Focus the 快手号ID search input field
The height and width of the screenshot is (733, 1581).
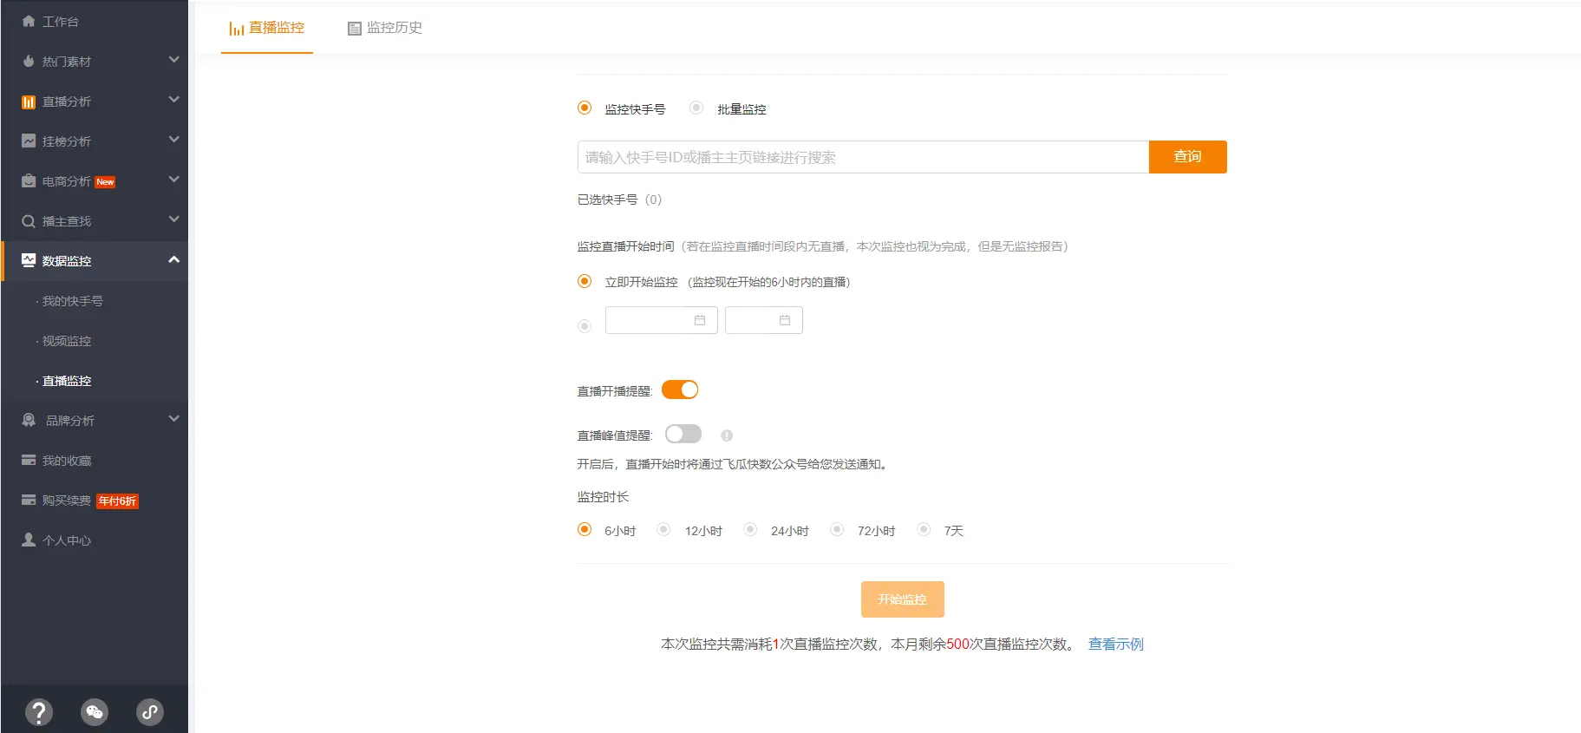(x=863, y=157)
